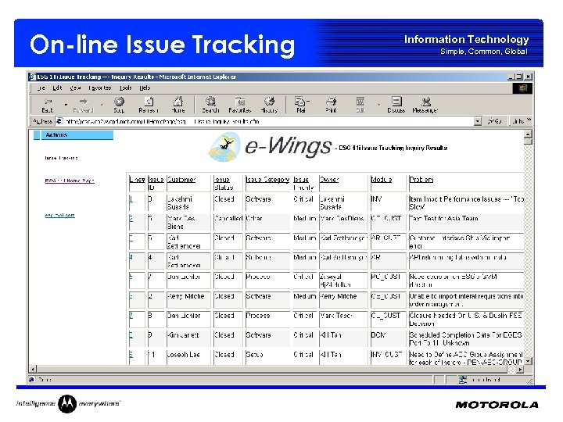Open the Favorites toolbar button

point(240,105)
